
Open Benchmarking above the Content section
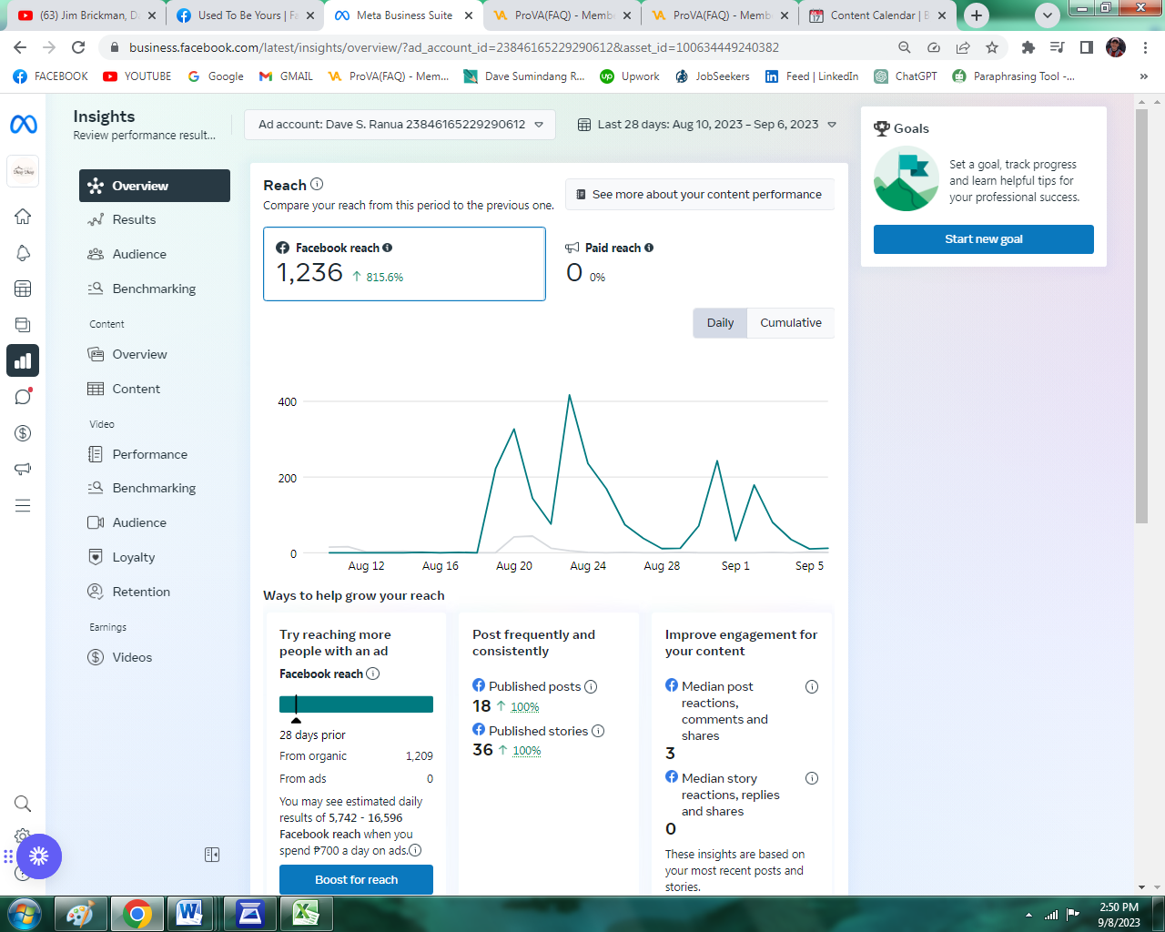tap(155, 289)
